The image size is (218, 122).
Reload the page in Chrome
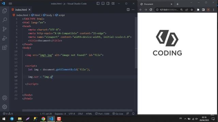click(x=151, y=10)
